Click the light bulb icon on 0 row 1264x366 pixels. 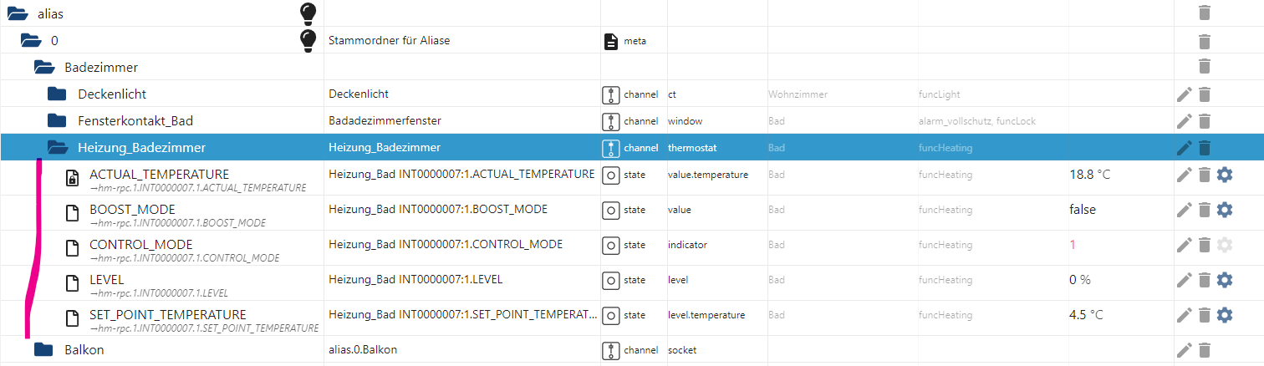coord(308,40)
